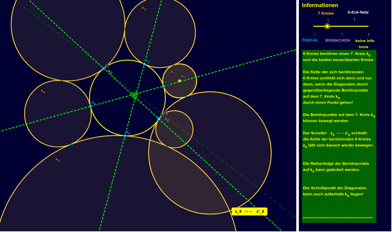Click the k5 circle label
Image resolution: width=392 pixels, height=232 pixels.
click(x=57, y=160)
